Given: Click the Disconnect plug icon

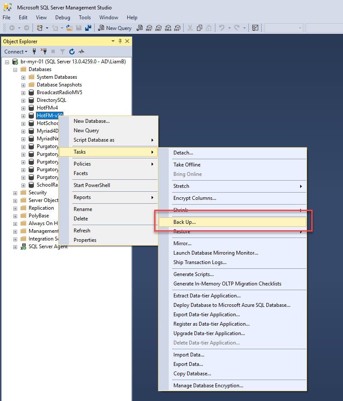Looking at the screenshot, I should 44,52.
